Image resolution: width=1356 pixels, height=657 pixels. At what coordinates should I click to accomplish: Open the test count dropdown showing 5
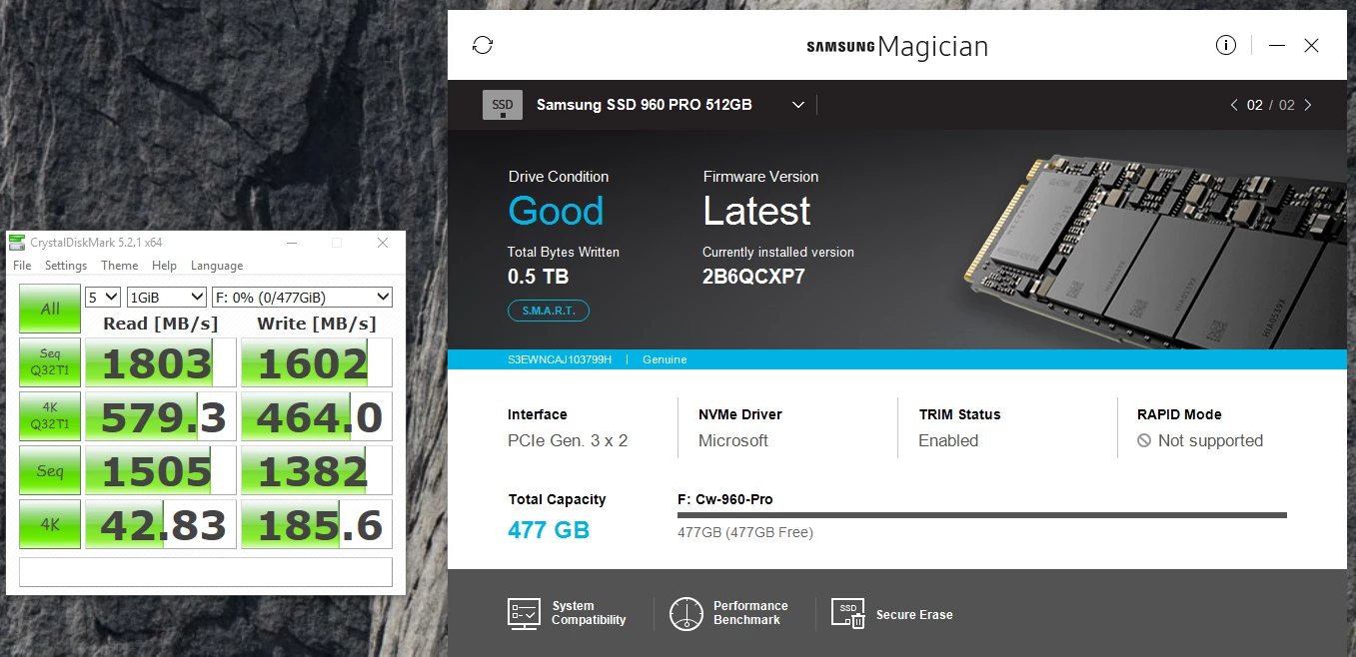coord(103,298)
